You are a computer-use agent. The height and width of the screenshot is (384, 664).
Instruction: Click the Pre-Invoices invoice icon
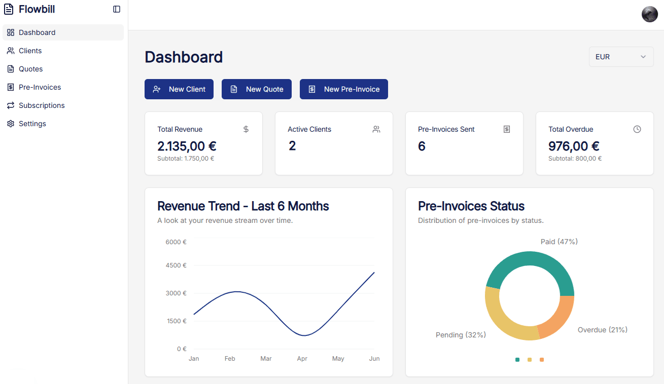(10, 87)
